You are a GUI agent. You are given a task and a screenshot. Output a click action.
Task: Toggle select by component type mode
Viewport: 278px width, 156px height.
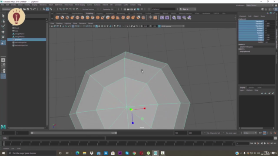point(51,9)
